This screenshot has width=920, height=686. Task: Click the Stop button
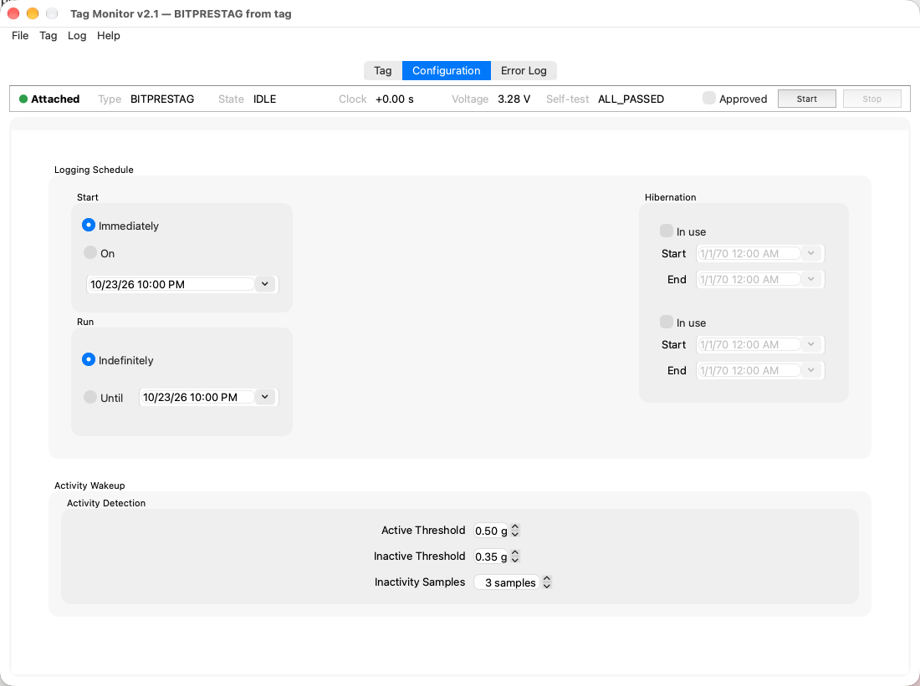coord(871,99)
